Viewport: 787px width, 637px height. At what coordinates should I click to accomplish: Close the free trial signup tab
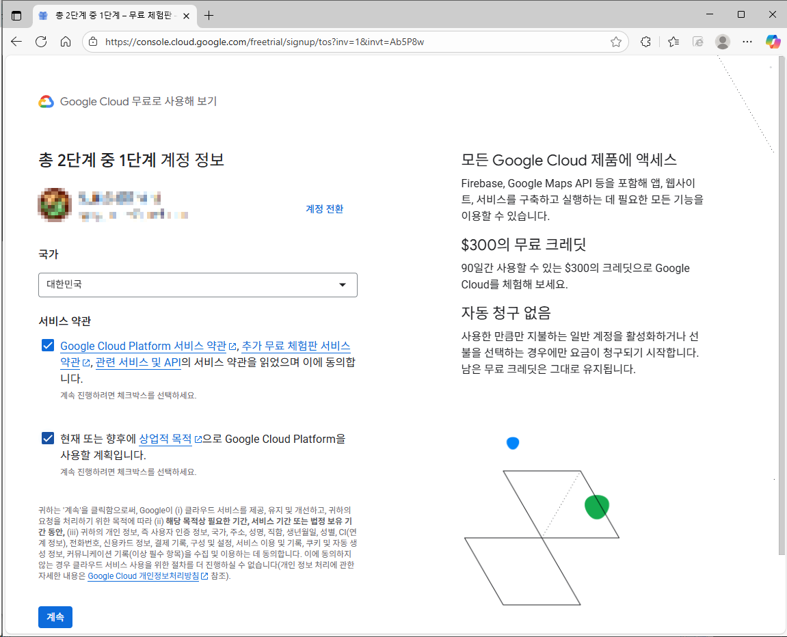click(186, 16)
